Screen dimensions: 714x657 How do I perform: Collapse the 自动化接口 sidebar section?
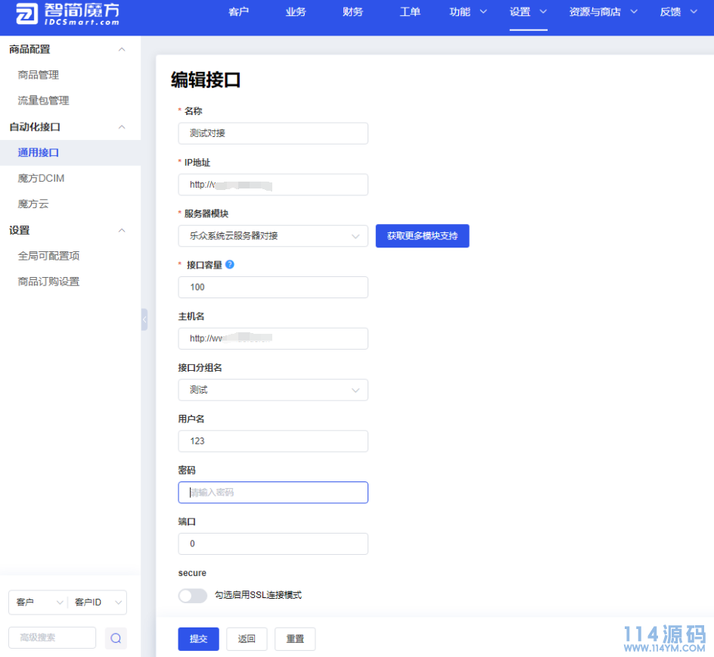click(x=122, y=127)
